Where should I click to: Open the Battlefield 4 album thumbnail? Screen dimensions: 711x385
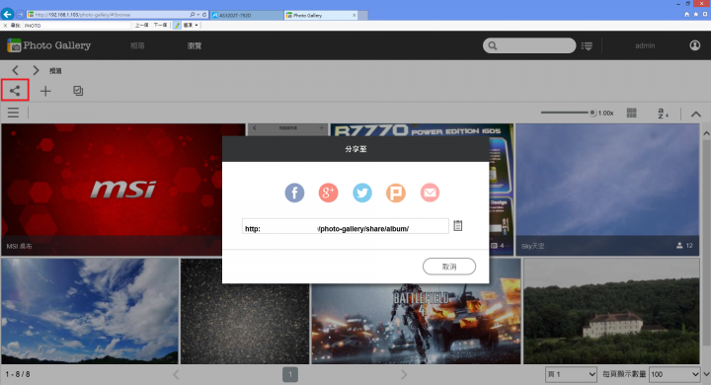click(x=416, y=324)
